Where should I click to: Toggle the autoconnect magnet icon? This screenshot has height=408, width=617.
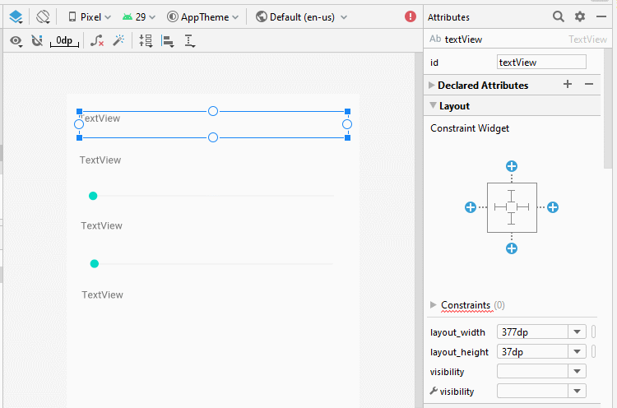coord(37,40)
